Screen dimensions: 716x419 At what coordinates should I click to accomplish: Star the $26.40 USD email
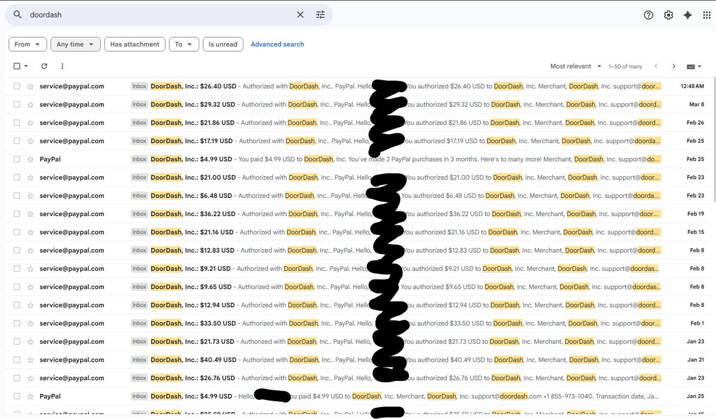click(30, 86)
